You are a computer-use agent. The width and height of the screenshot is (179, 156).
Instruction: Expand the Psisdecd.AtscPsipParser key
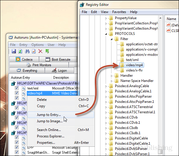[106, 97]
